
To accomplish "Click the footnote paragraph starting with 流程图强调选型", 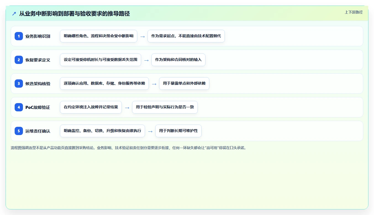I will 128,148.
